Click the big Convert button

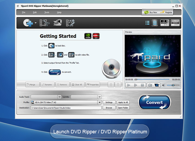154,102
